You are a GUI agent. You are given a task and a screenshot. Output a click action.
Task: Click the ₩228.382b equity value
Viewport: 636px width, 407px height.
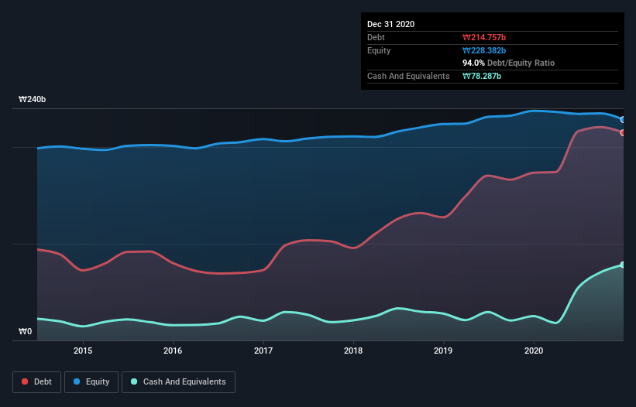(x=484, y=50)
